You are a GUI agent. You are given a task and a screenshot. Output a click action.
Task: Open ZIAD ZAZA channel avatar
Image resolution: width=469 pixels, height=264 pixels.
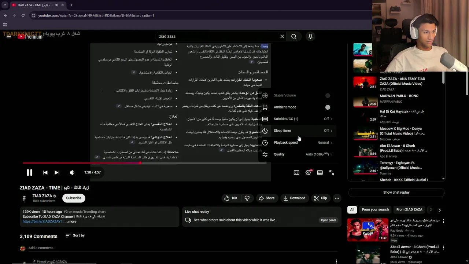[24, 198]
